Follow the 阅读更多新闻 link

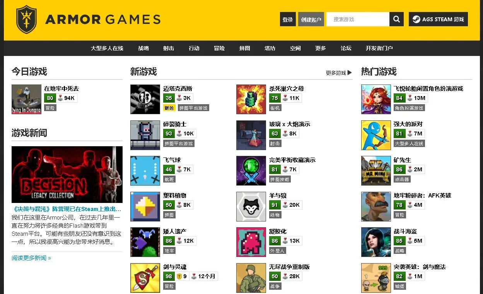click(31, 258)
